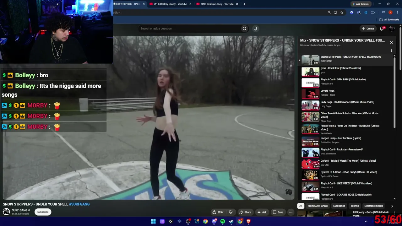
Task: Open the Chrome three-dot menu
Action: [397, 13]
